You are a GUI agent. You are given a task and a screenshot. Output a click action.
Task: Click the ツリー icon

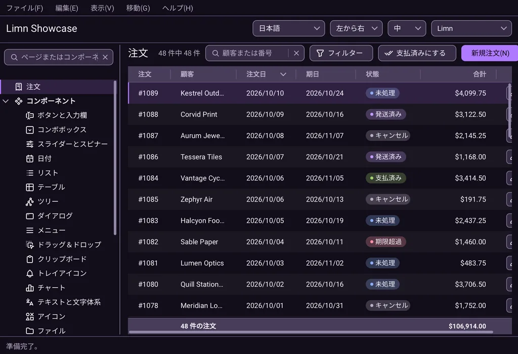[30, 201]
